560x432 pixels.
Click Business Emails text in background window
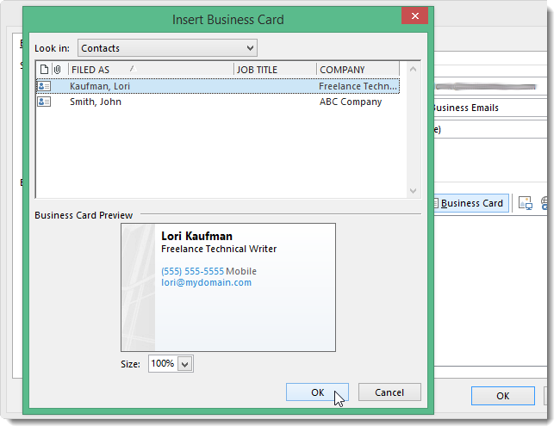(466, 108)
